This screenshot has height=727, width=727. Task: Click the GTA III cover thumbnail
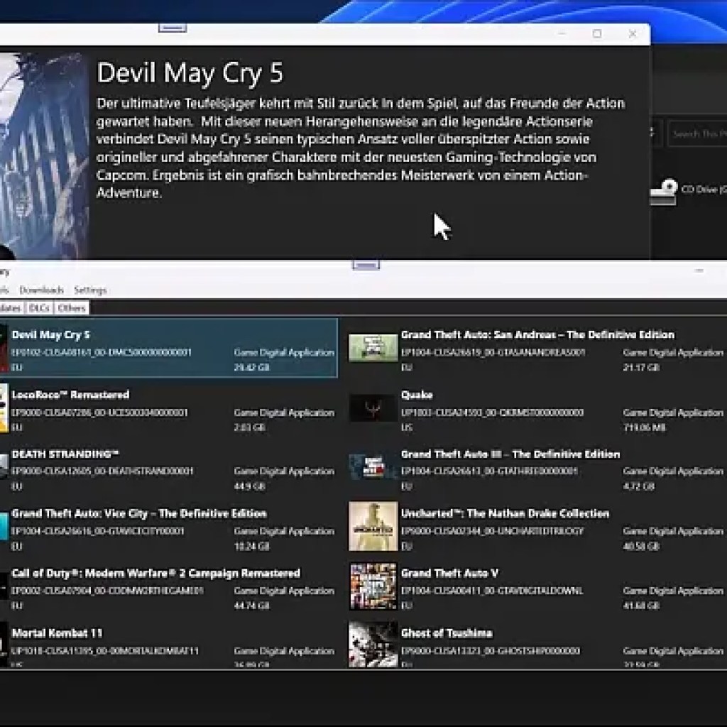[373, 467]
